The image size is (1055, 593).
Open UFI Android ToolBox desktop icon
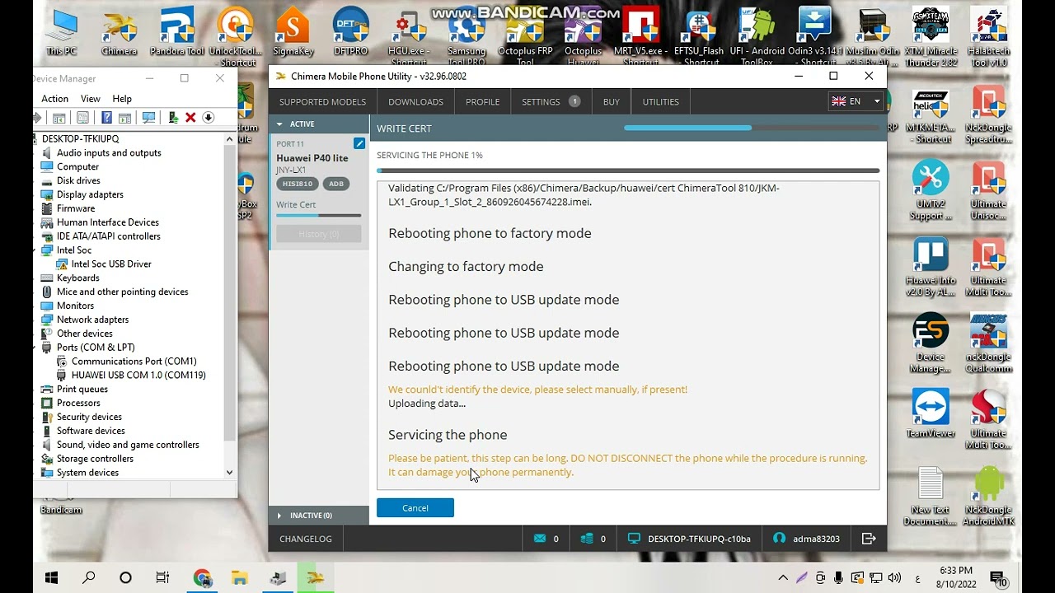(757, 37)
